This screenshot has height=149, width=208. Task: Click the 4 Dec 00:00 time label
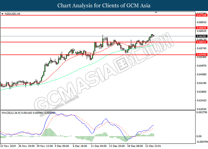[62, 146]
